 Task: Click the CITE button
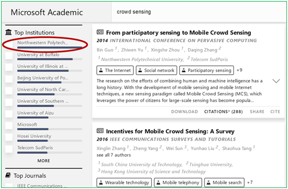[x=275, y=112]
